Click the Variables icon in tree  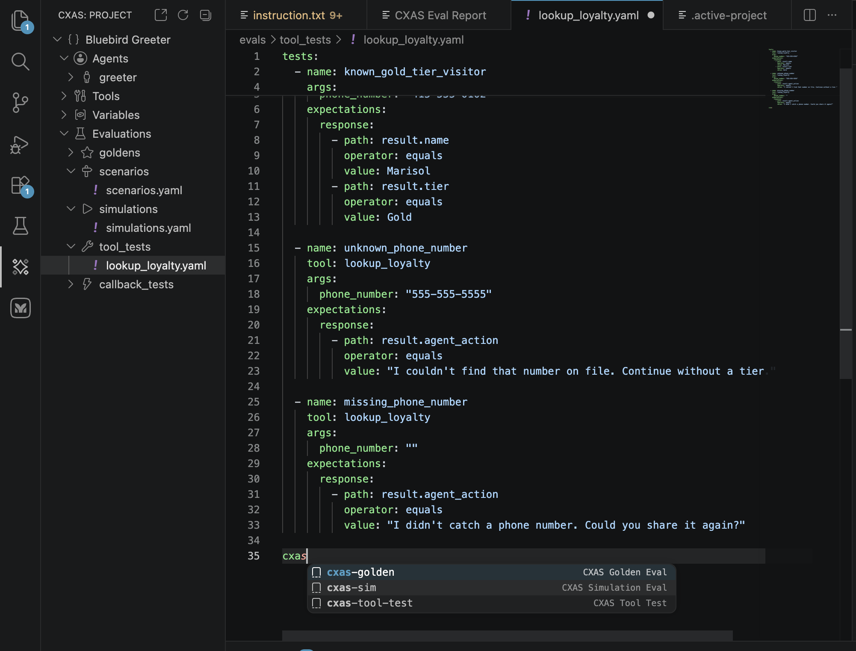[80, 115]
